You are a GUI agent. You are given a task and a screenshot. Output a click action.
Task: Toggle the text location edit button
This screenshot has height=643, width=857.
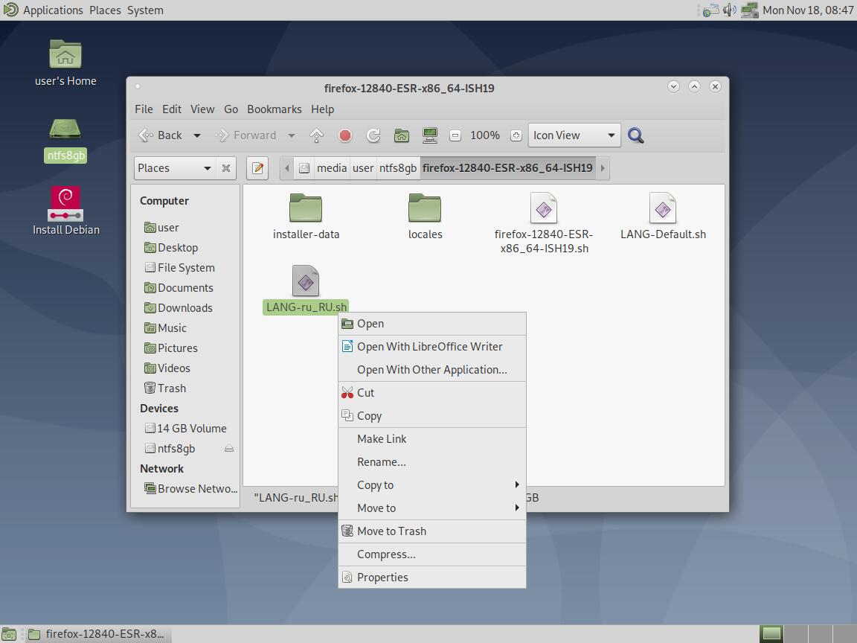257,168
